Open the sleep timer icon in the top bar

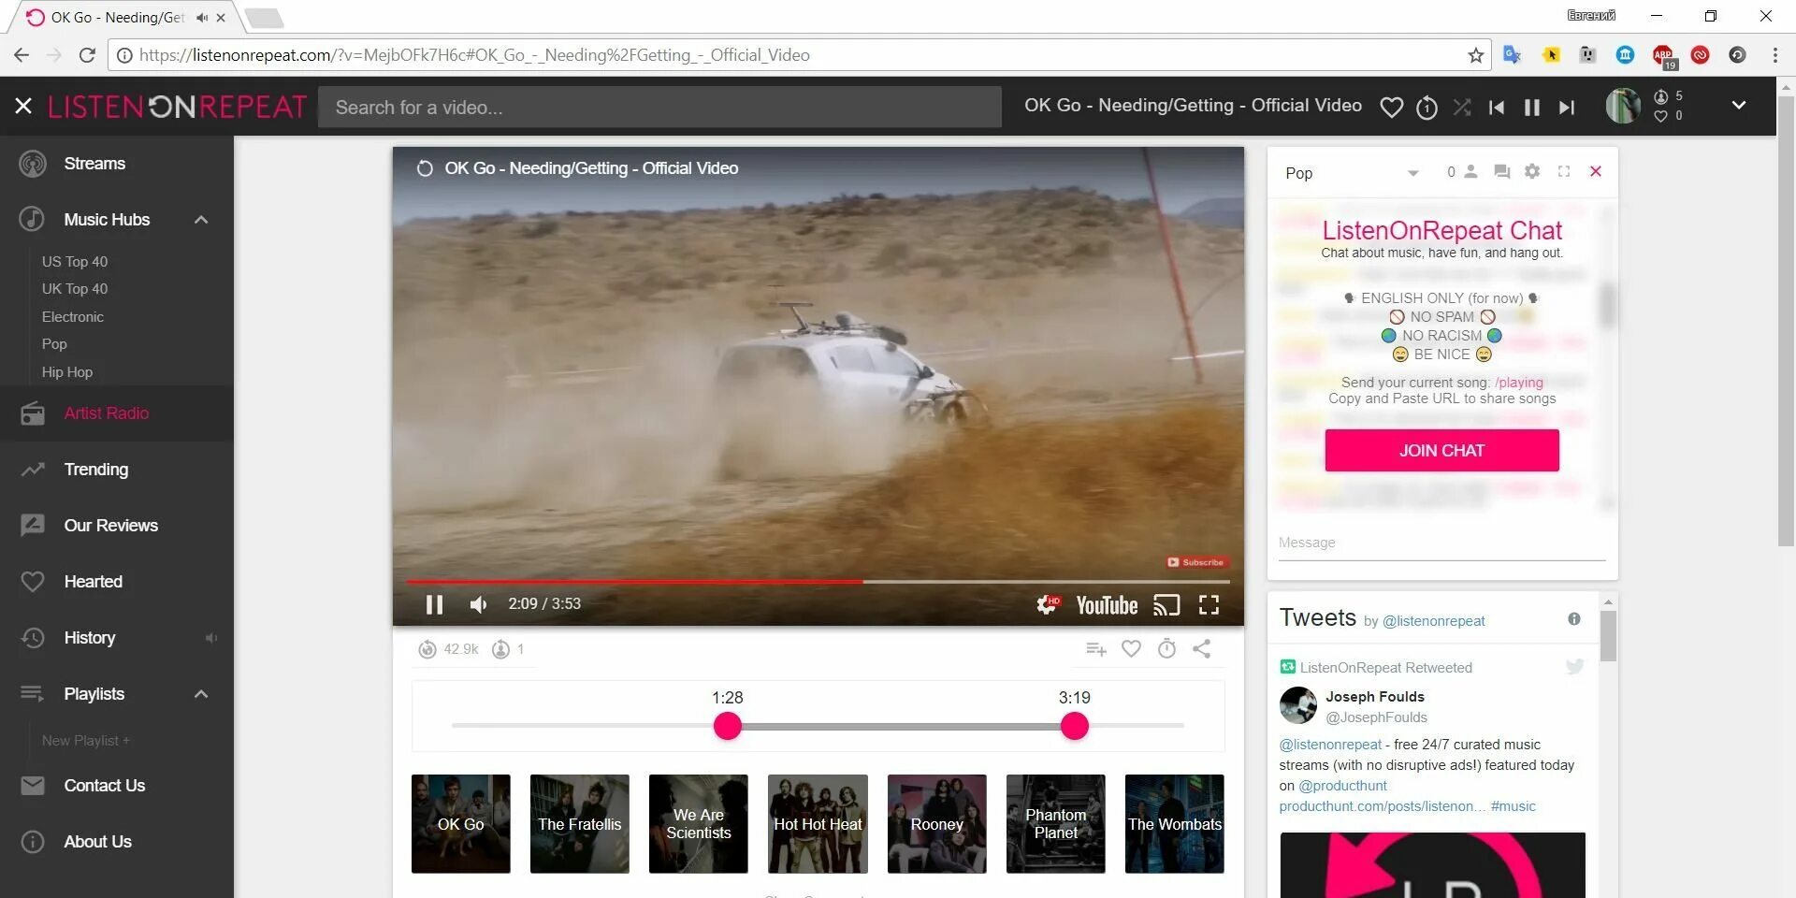1427,108
